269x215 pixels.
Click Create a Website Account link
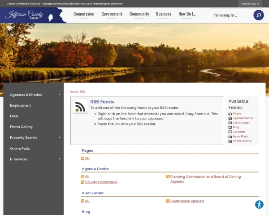tap(23, 4)
